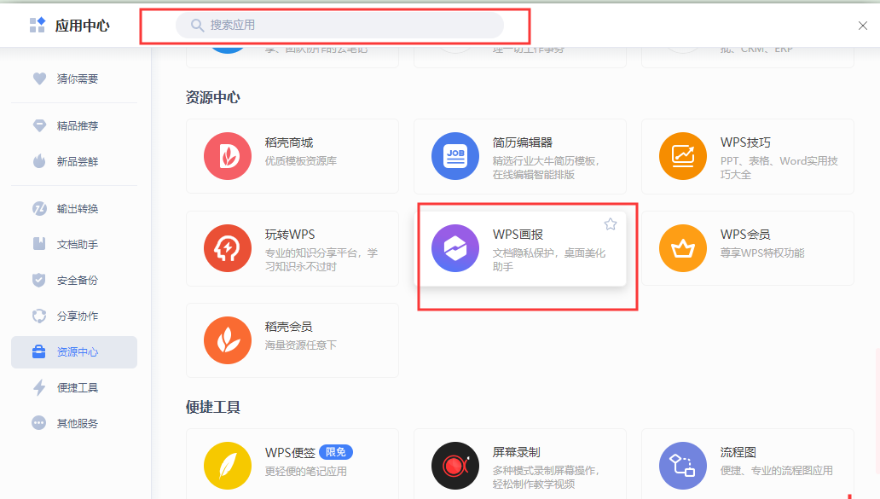Launch the WPS技巧 orange icon

(683, 156)
